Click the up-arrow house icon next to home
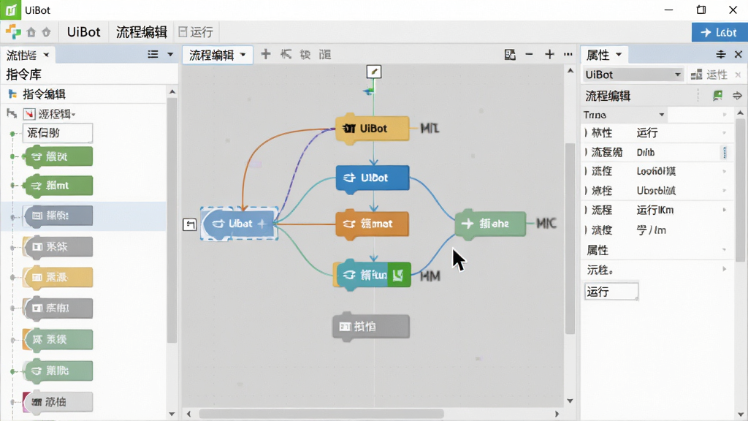 click(46, 32)
